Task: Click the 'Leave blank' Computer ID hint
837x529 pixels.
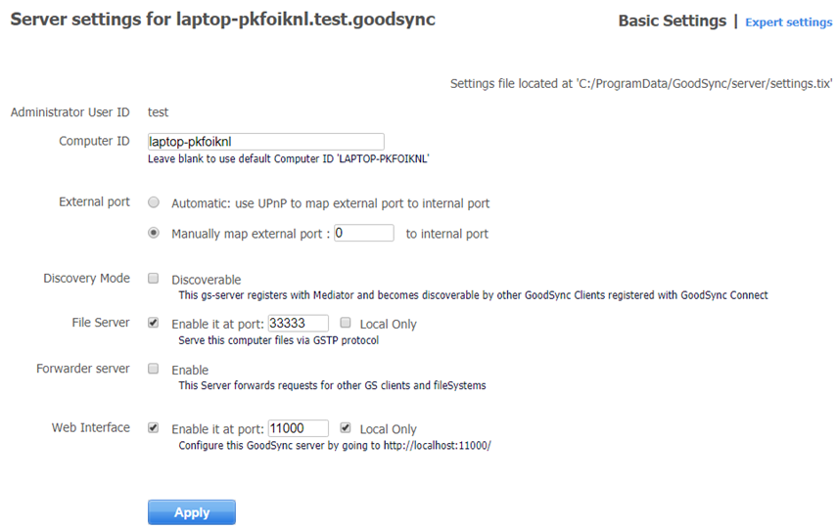Action: pos(289,158)
